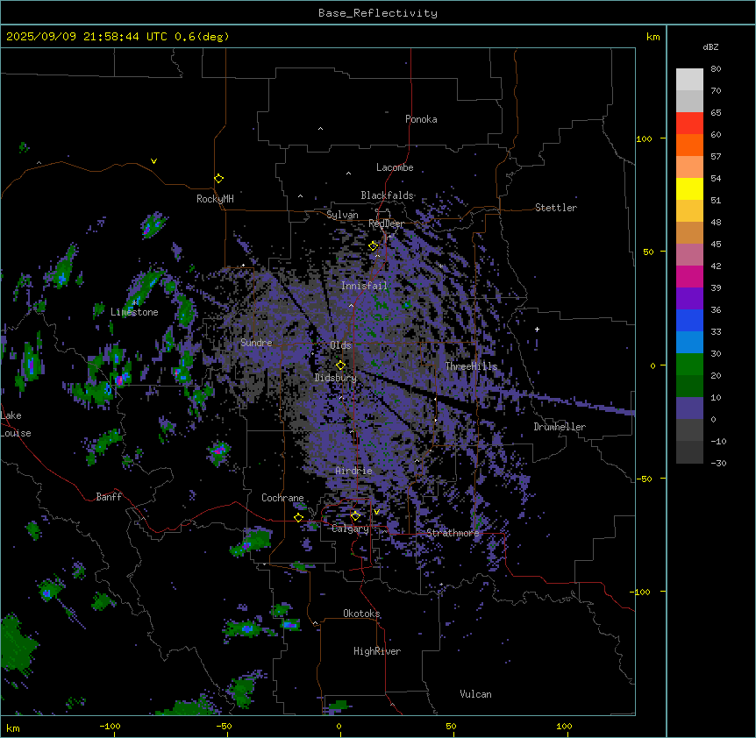Click the Strathmore label

pos(453,533)
